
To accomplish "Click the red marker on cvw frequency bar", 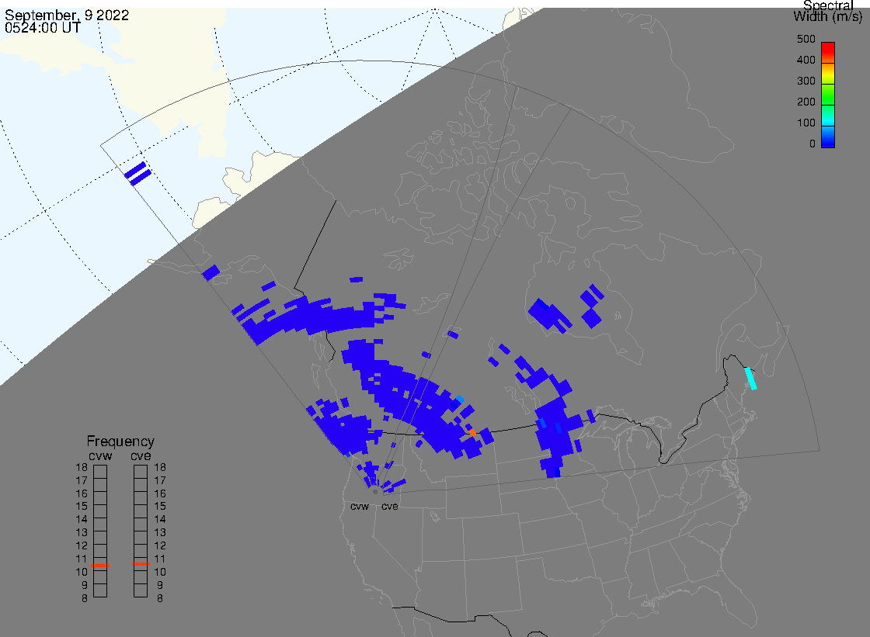I will click(x=100, y=566).
